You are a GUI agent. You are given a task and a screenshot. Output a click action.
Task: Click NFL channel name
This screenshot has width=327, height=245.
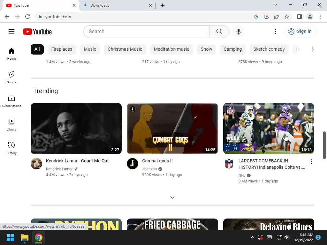pos(242,175)
